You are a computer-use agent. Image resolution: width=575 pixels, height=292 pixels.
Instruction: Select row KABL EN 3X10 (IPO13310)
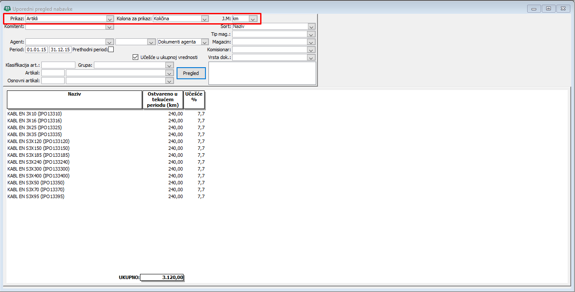click(x=35, y=114)
